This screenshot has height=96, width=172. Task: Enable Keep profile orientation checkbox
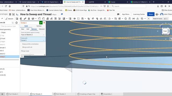click(x=21, y=44)
